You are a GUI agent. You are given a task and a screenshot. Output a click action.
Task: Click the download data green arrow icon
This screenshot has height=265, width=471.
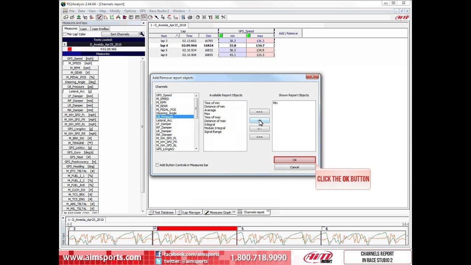pyautogui.click(x=79, y=17)
